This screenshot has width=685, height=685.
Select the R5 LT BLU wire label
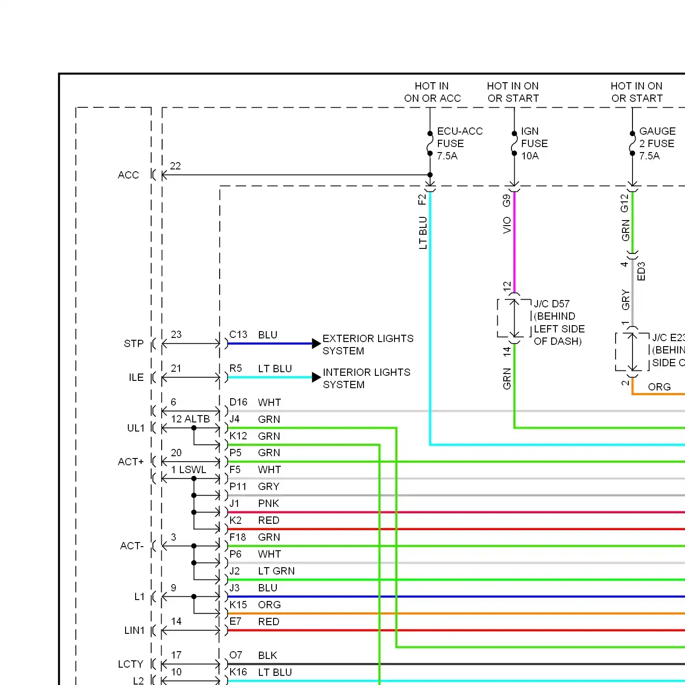coord(260,369)
